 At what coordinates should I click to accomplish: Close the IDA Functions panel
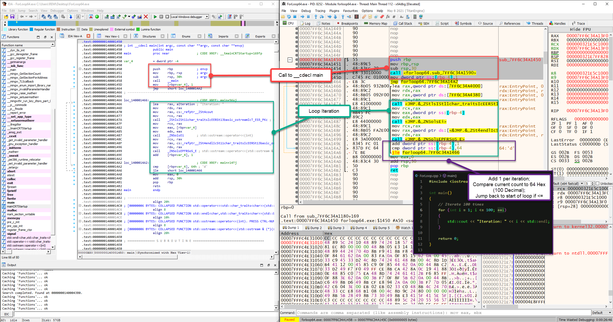(52, 37)
